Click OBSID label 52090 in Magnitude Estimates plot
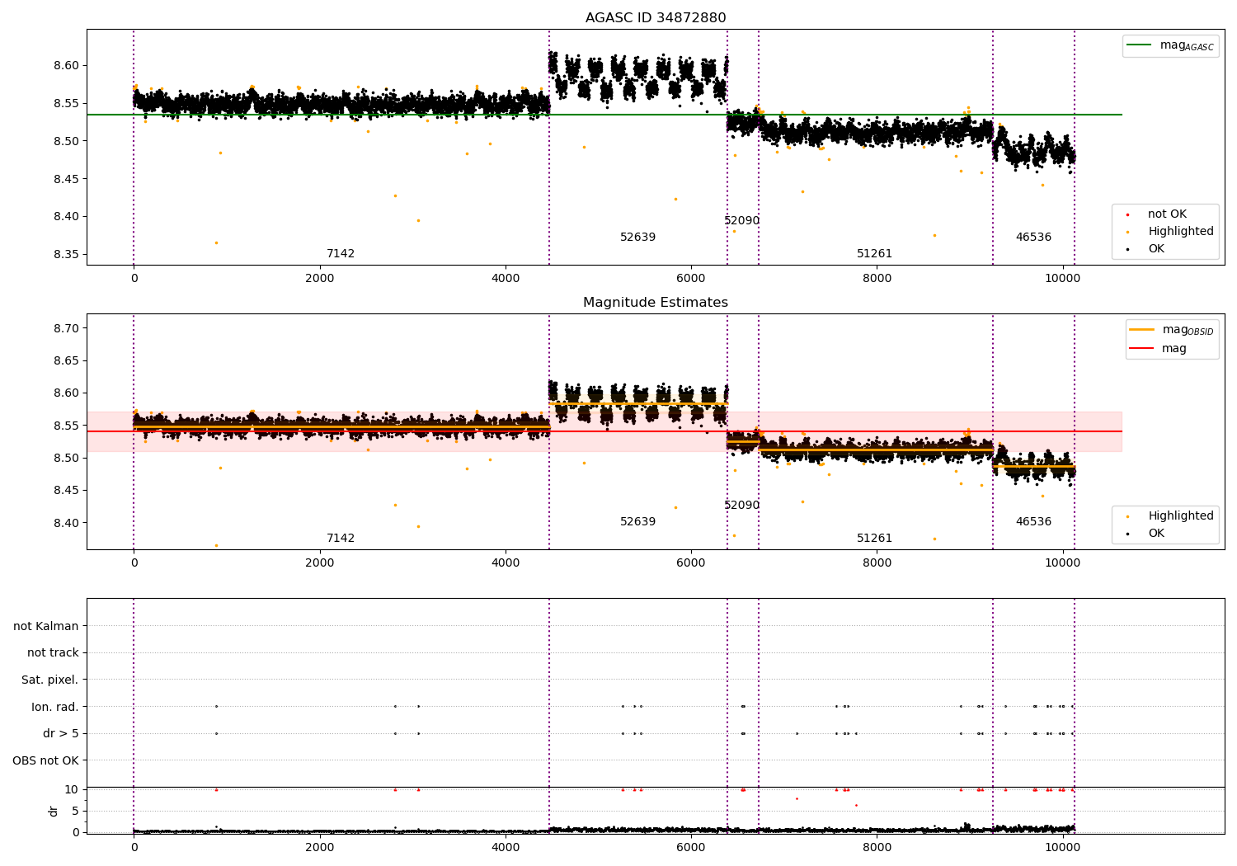Viewport: 1237px width, 866px height. pos(742,506)
